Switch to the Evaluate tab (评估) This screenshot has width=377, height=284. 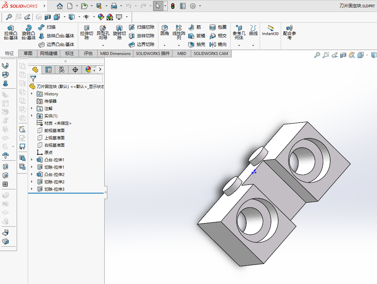[88, 53]
